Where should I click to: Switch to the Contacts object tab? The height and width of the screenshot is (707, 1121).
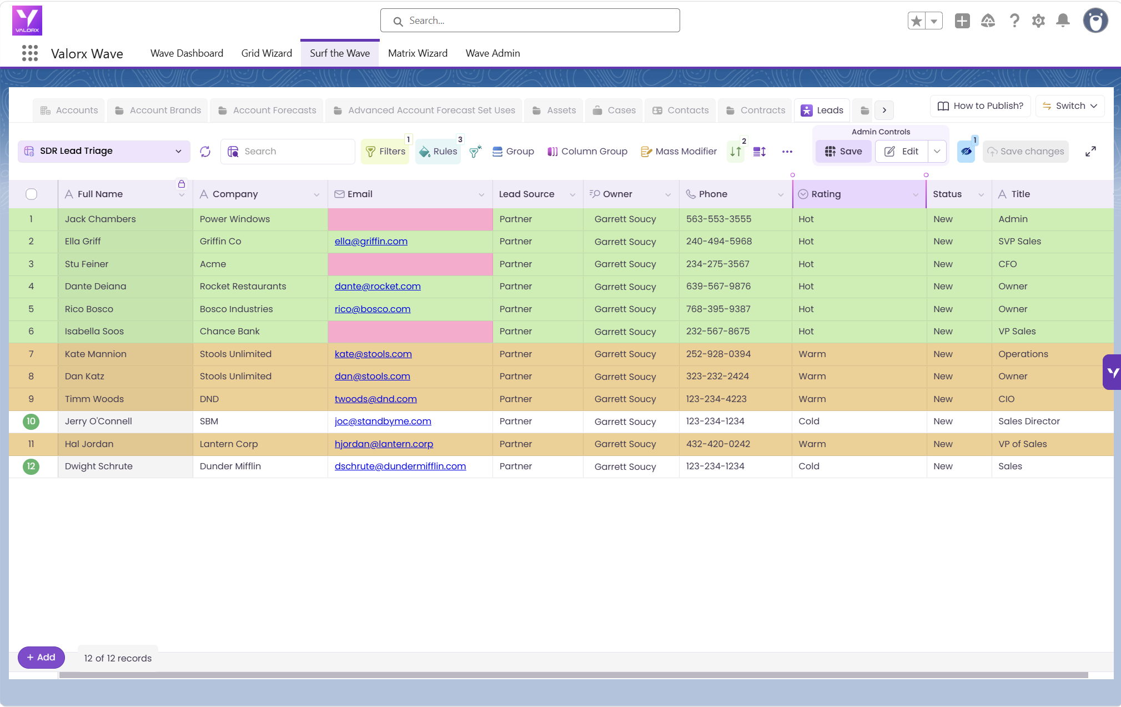681,111
